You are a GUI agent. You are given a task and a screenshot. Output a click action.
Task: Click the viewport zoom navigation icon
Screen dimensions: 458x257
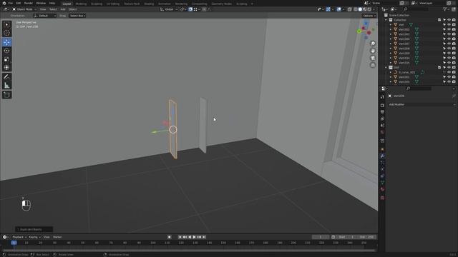coord(373,44)
